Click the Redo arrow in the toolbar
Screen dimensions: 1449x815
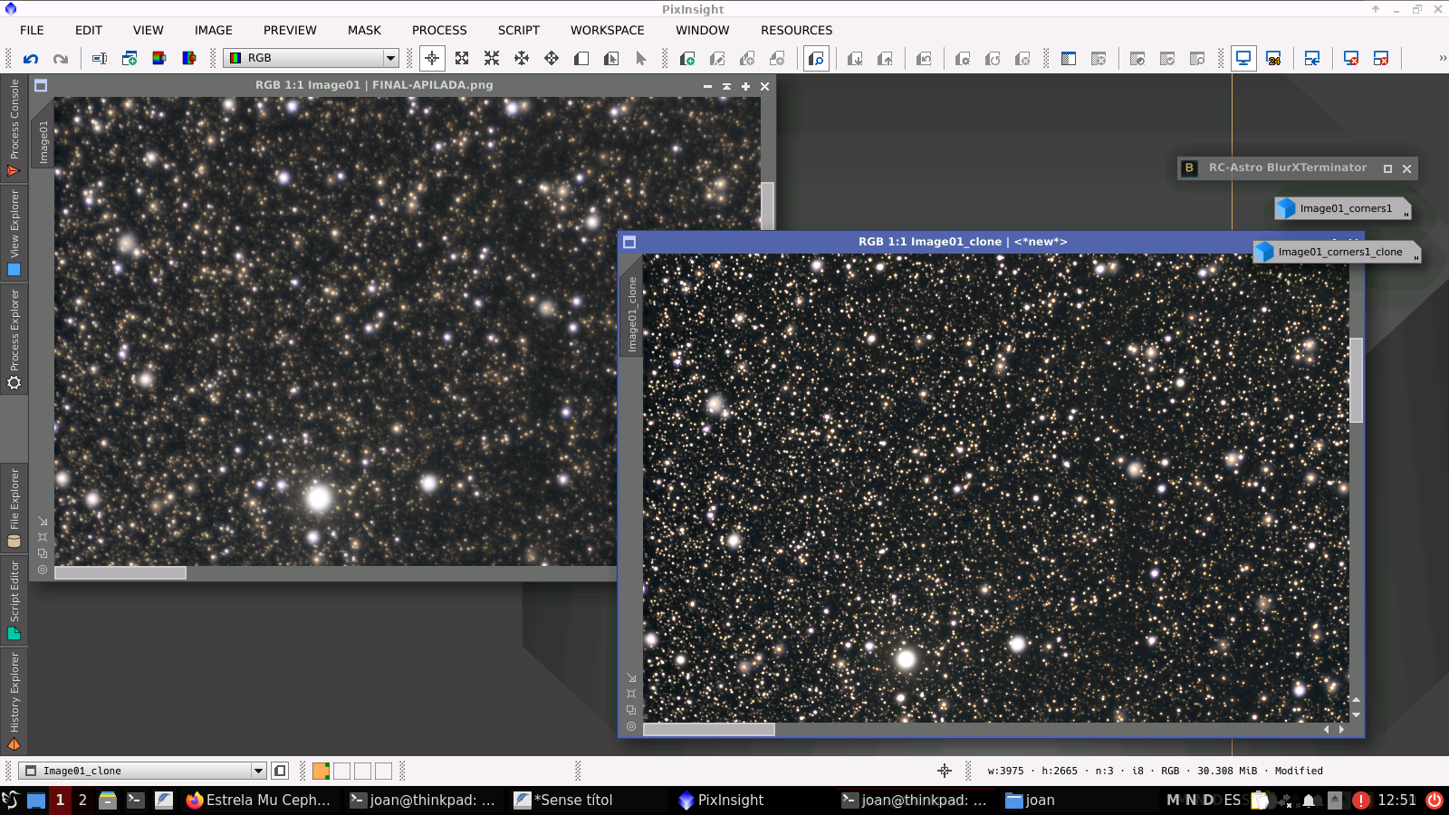click(61, 59)
